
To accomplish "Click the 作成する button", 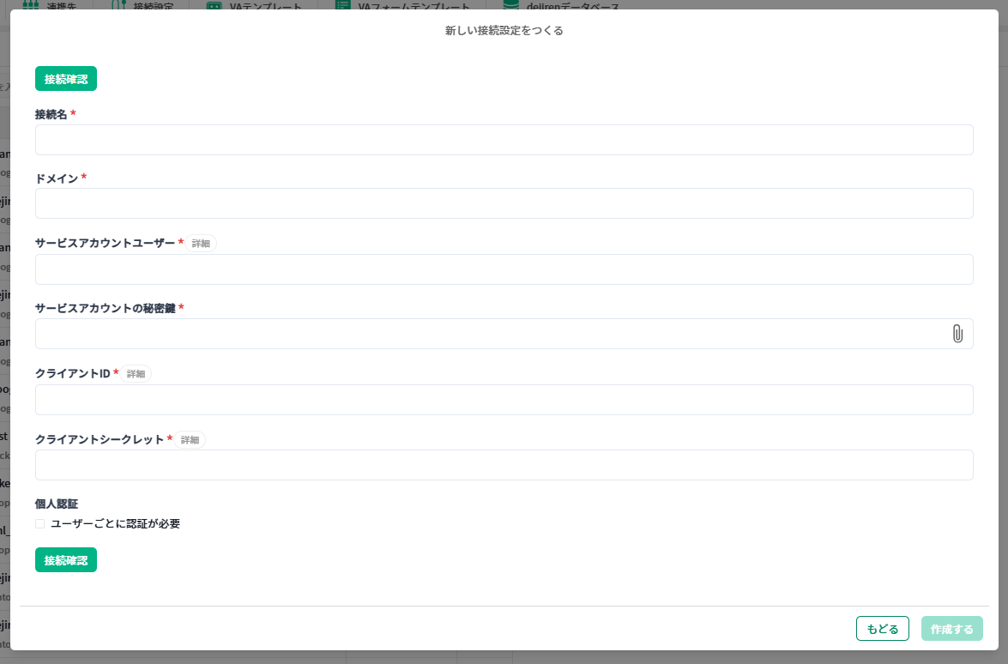I will (x=951, y=629).
